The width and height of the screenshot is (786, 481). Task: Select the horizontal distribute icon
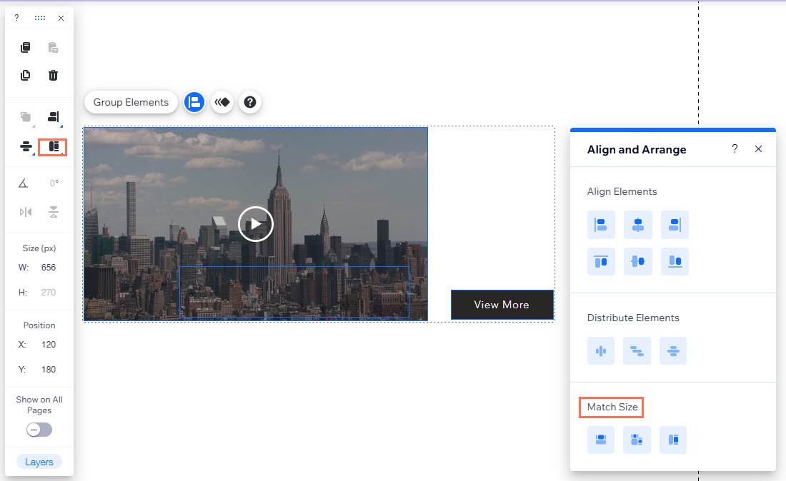(601, 350)
